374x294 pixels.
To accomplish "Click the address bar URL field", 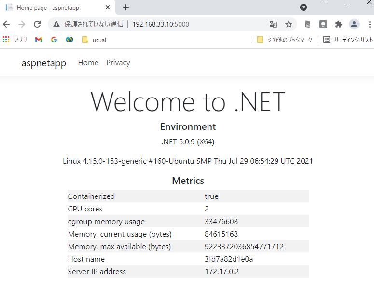I will (x=193, y=24).
